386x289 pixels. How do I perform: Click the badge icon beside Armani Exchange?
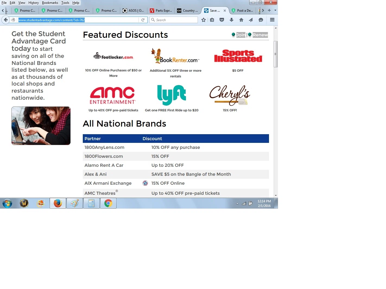[x=145, y=183]
